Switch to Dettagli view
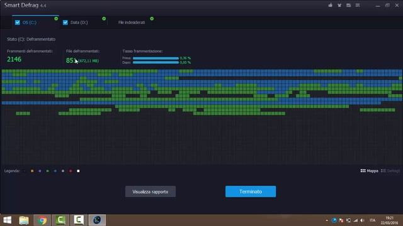 tap(390, 171)
